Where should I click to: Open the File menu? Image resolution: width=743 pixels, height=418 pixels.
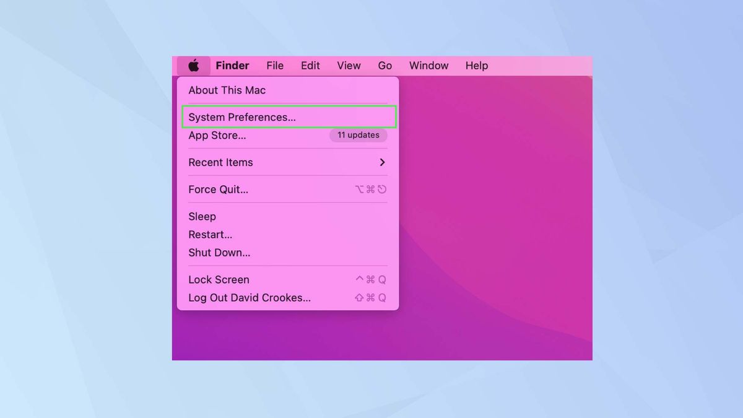[x=275, y=65]
